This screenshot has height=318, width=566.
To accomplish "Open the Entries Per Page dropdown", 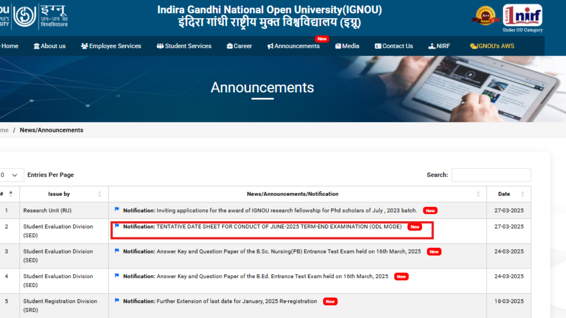I will [11, 175].
